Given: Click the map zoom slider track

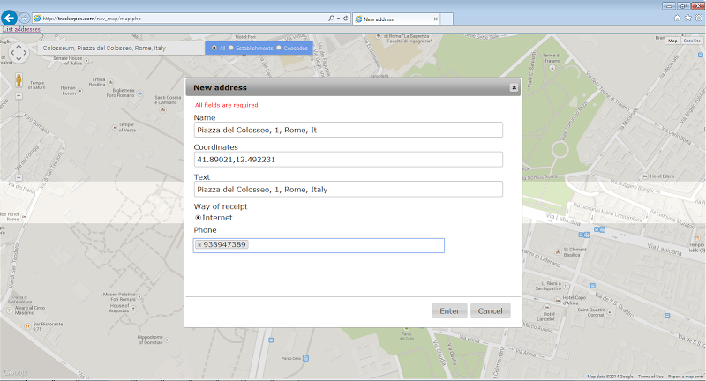Looking at the screenshot, I should click(x=19, y=138).
